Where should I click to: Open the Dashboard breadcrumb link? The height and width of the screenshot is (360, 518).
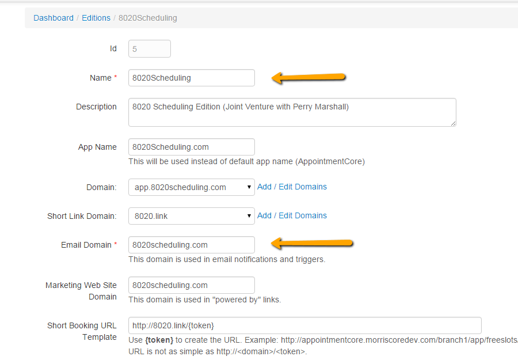53,18
